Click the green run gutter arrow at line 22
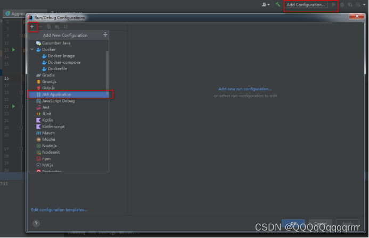The width and height of the screenshot is (369, 238). [x=14, y=106]
